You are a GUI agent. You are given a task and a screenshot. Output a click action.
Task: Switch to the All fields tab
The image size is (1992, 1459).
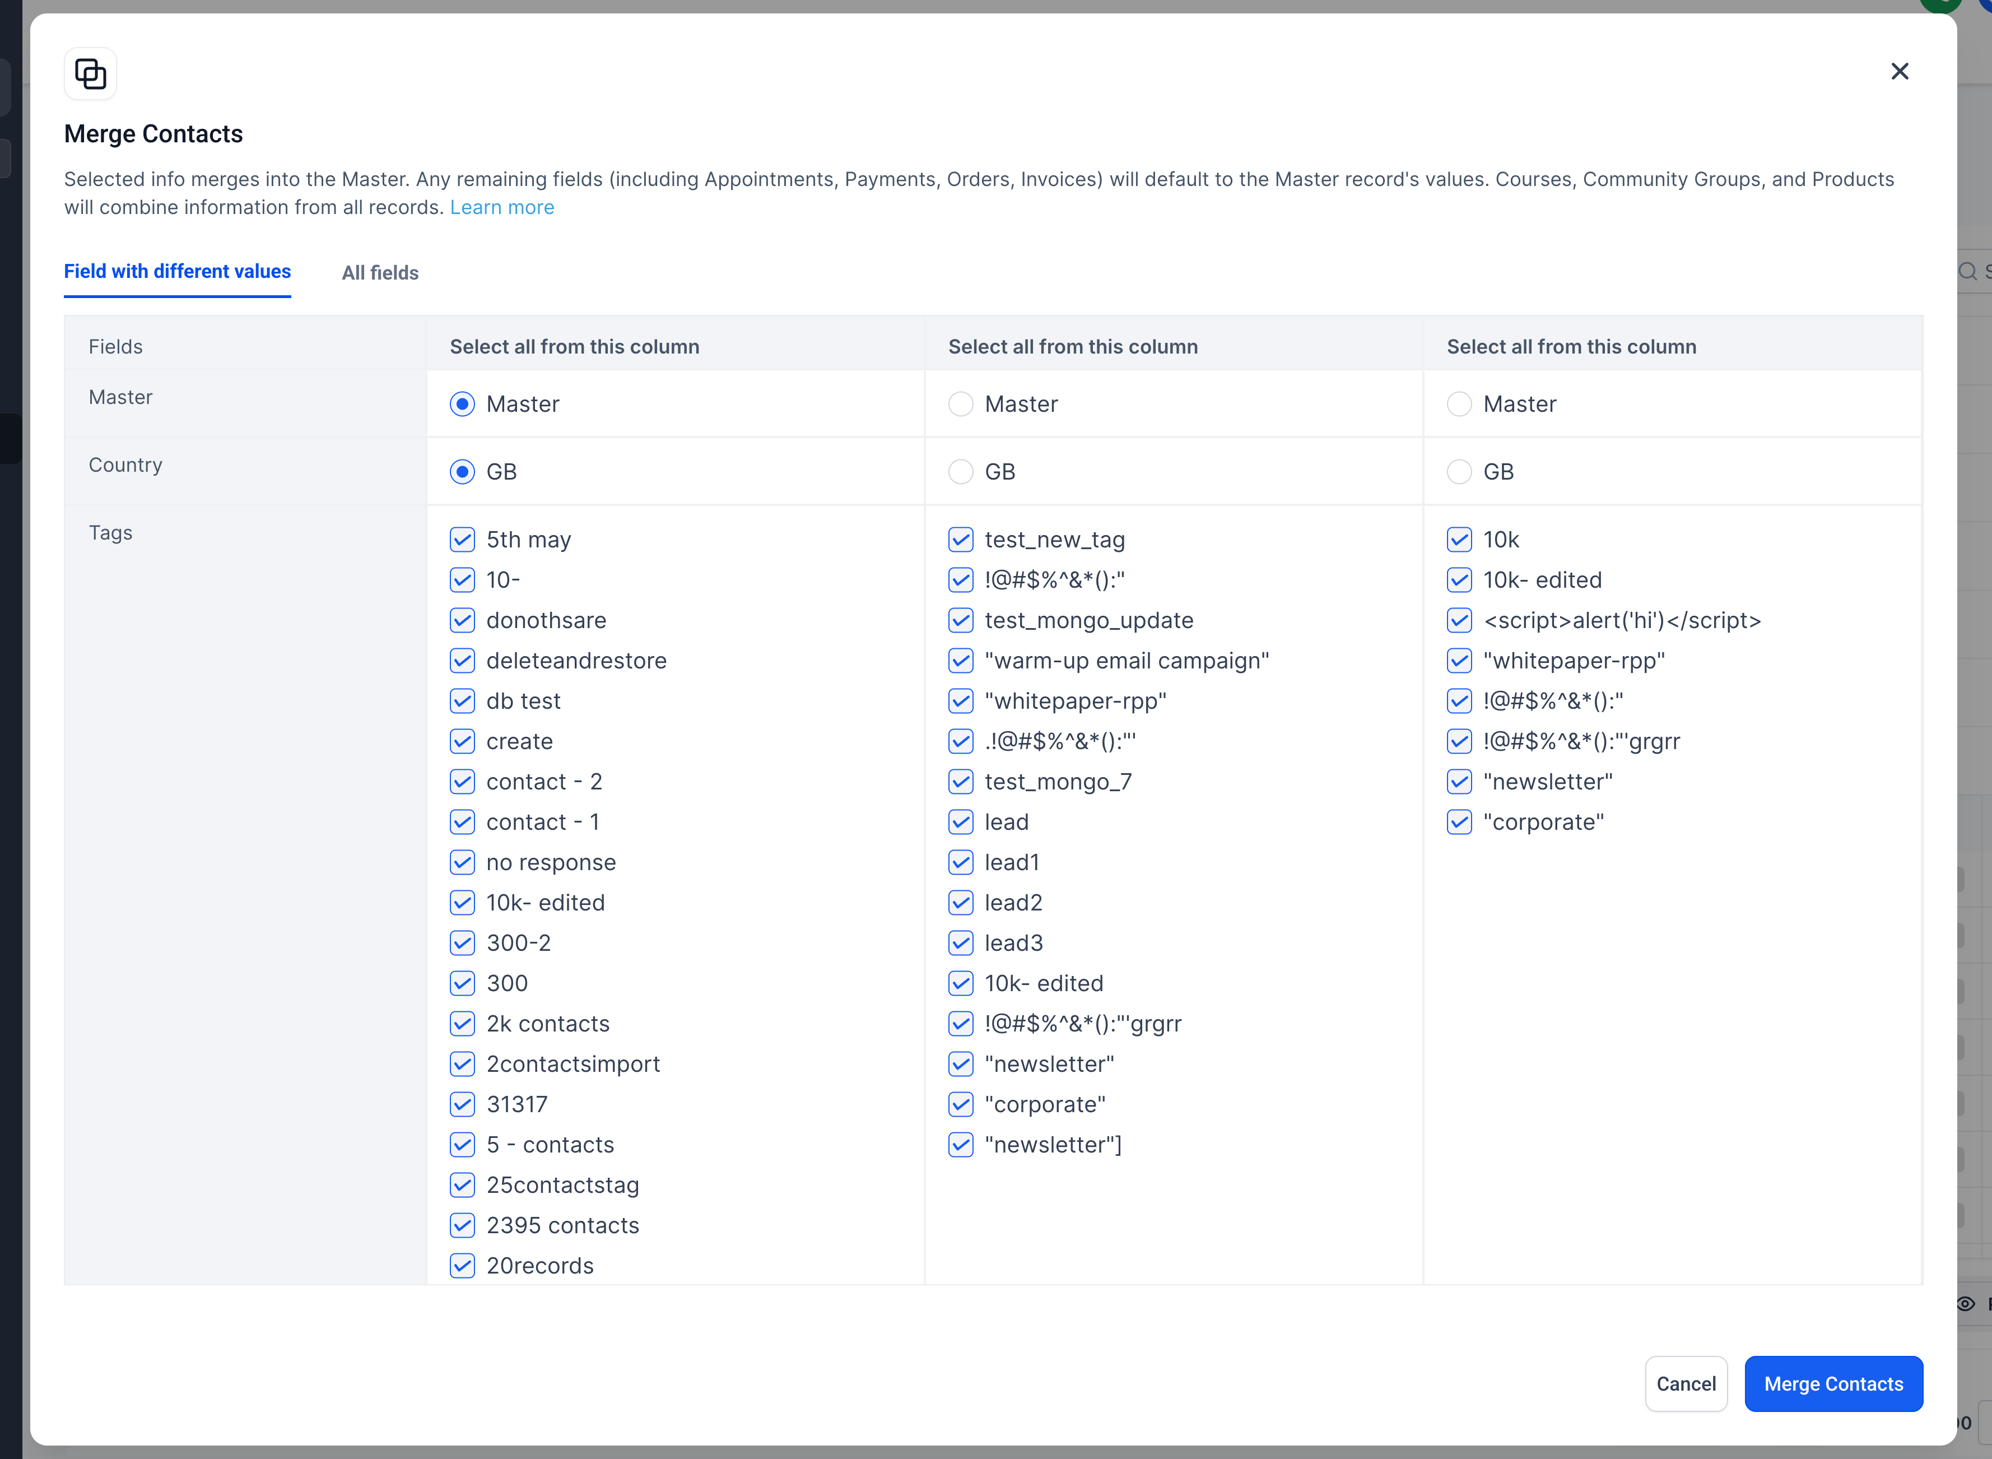pyautogui.click(x=380, y=273)
